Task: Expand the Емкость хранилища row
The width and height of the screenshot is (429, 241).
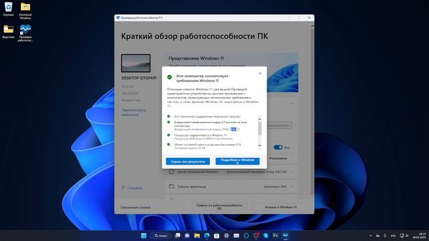Action: pyautogui.click(x=231, y=187)
